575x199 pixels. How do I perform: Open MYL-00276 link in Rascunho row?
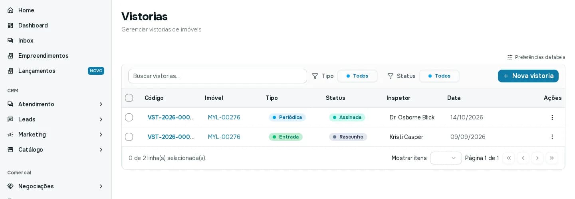(224, 137)
